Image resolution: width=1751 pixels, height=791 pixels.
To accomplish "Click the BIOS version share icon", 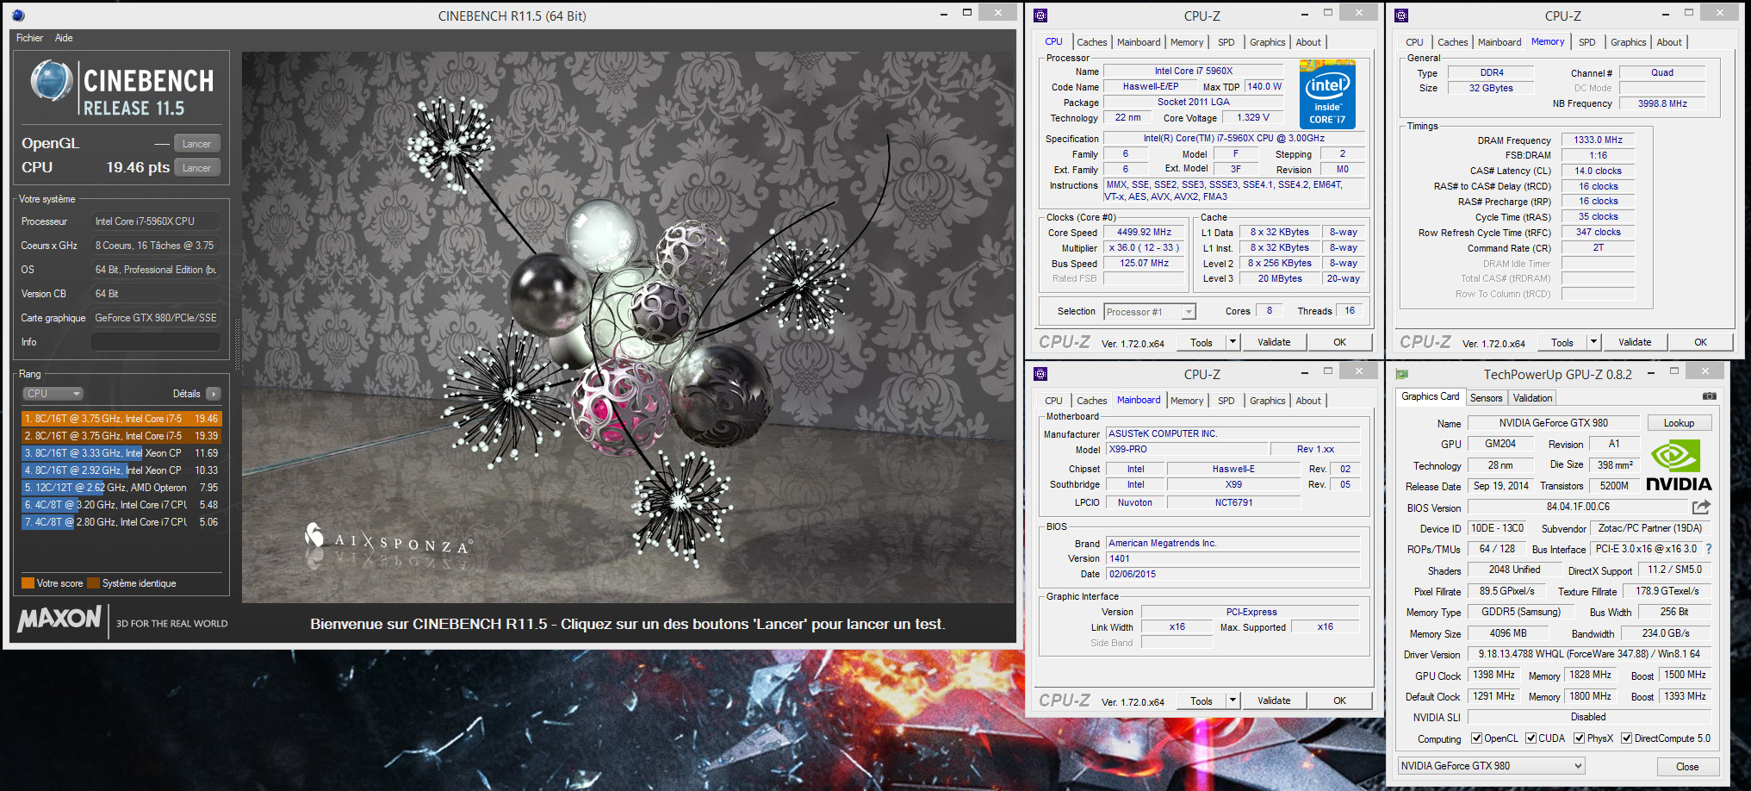I will 1701,508.
